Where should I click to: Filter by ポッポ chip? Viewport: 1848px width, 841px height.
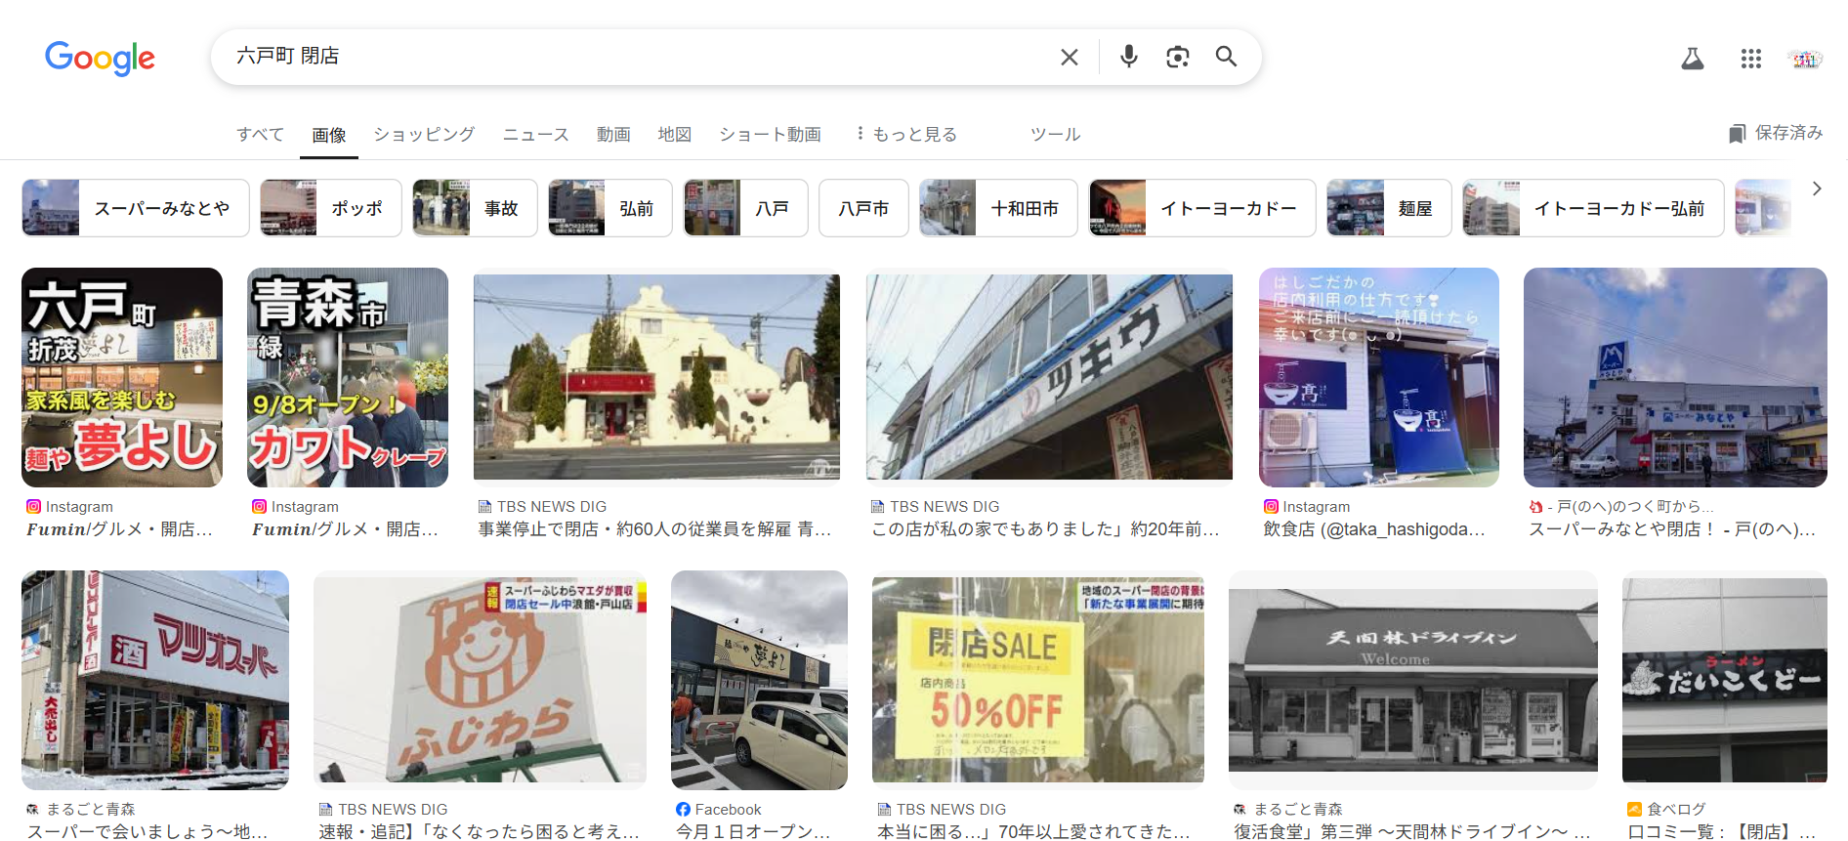331,208
